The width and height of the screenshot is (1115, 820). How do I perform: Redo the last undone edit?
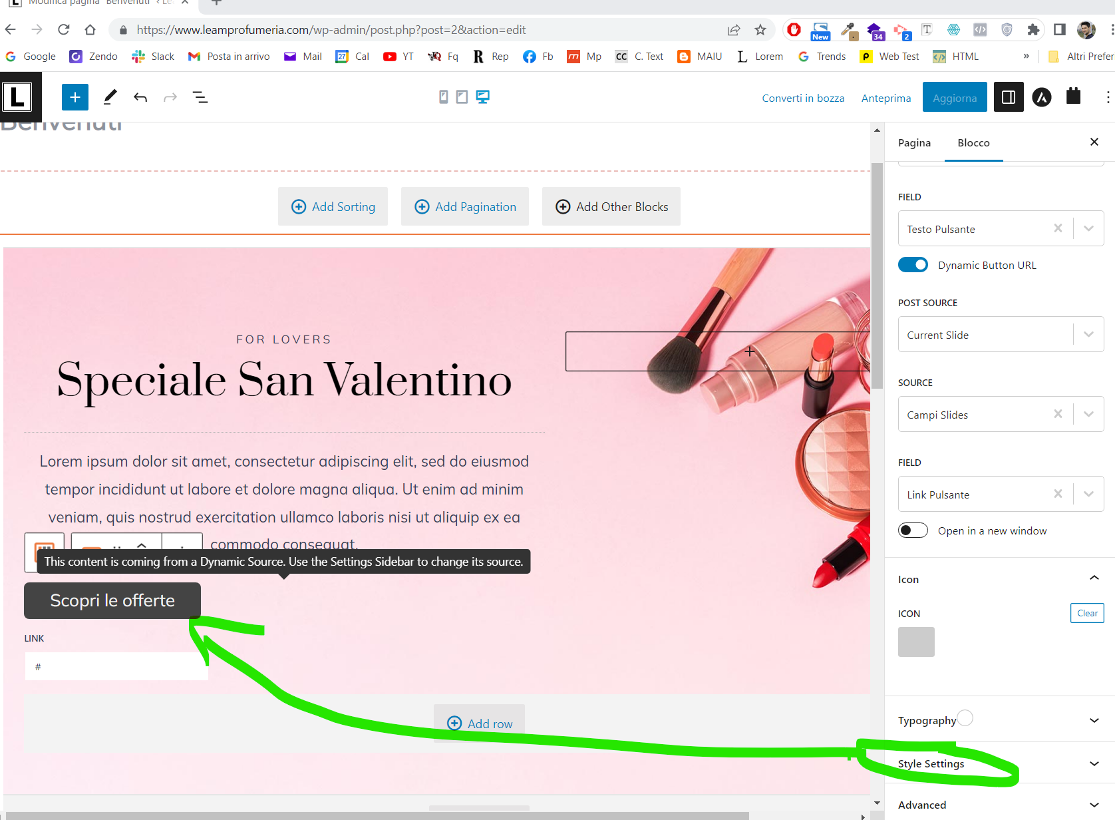click(x=170, y=97)
